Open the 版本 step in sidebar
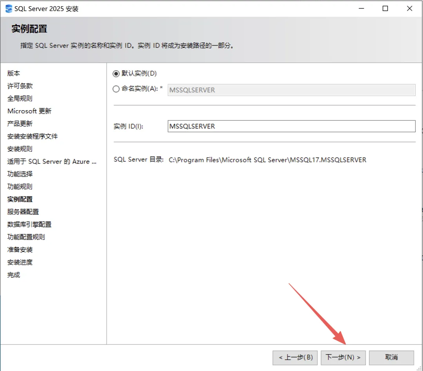 coord(13,73)
